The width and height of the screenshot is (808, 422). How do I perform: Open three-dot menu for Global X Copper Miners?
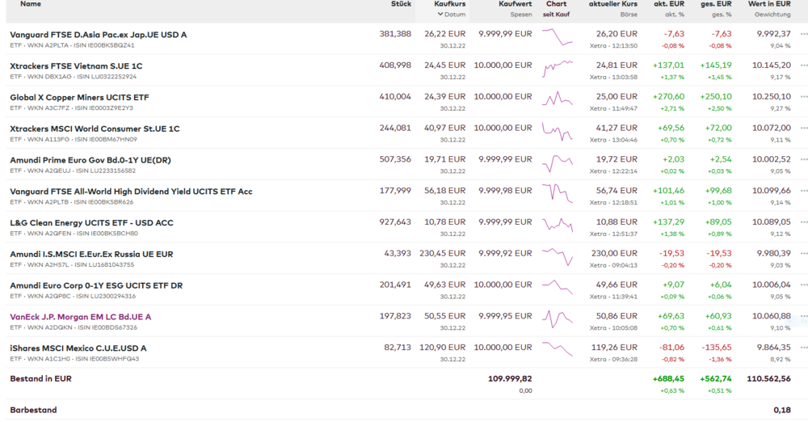[x=803, y=97]
